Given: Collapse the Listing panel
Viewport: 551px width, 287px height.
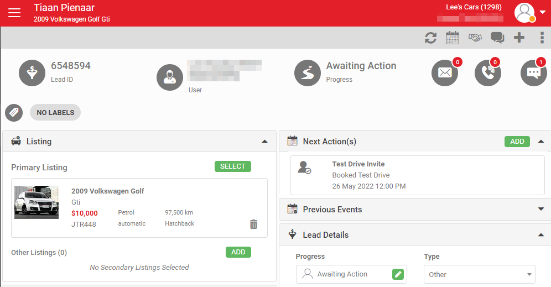Looking at the screenshot, I should [264, 142].
